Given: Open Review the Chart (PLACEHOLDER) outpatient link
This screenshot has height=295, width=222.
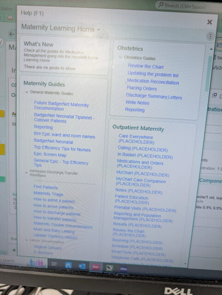Looking at the screenshot, I should [x=129, y=233].
